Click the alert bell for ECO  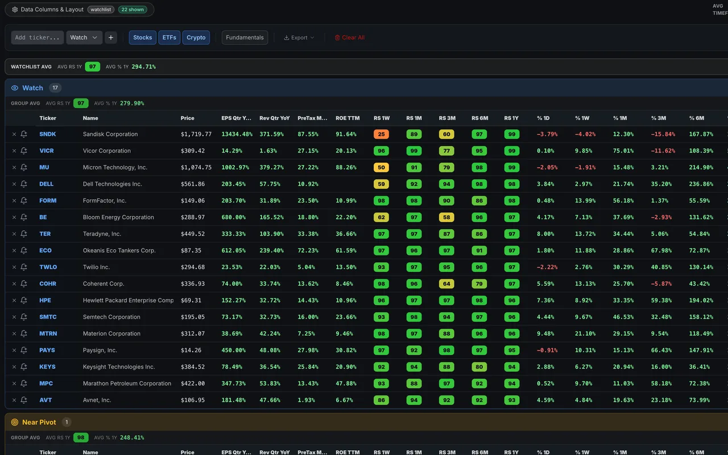click(x=24, y=250)
